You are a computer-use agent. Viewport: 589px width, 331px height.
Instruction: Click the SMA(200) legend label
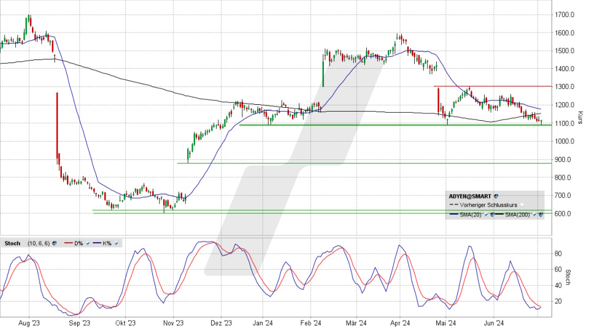(517, 215)
